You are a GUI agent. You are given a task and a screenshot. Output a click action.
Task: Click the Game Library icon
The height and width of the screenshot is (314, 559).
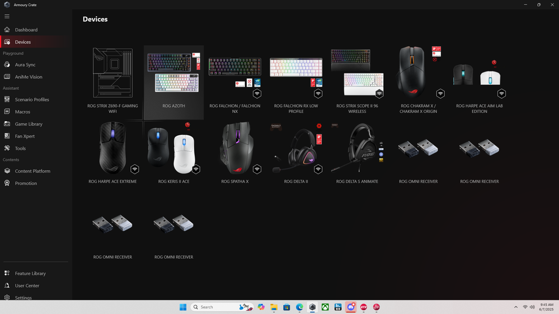pyautogui.click(x=7, y=124)
